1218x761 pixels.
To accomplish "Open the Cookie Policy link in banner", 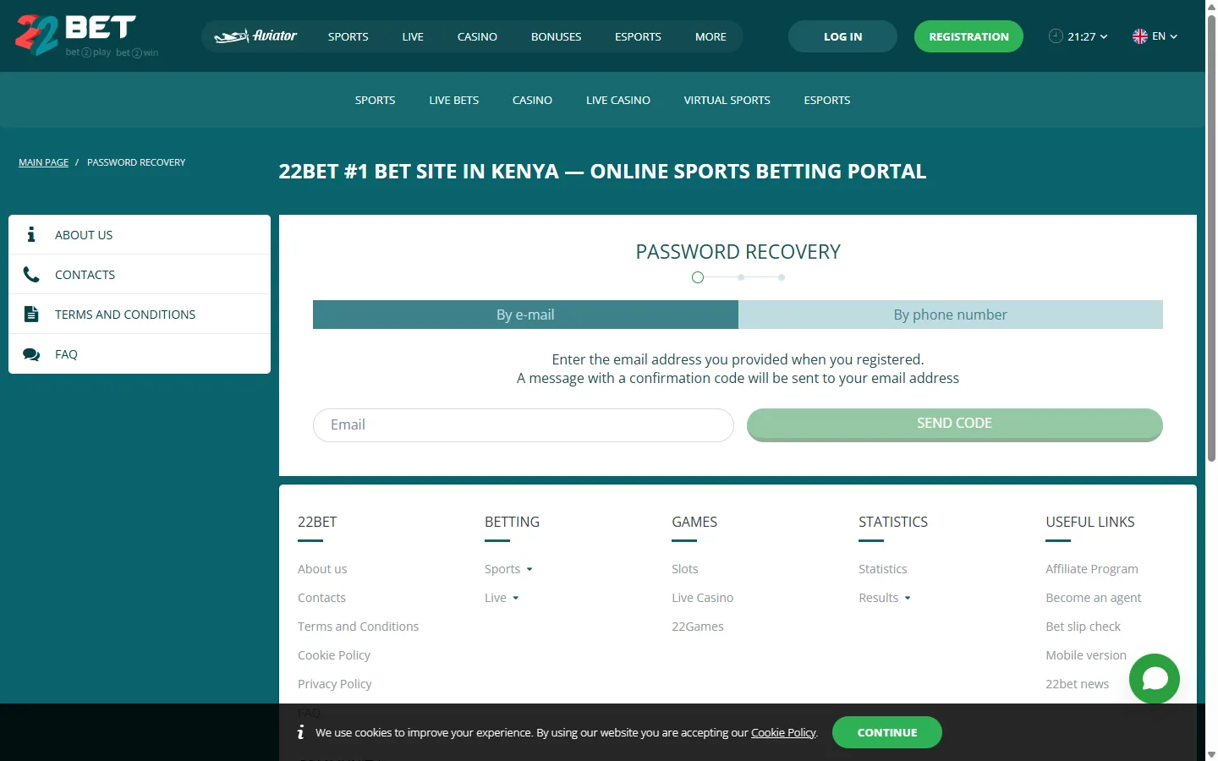I will click(x=783, y=732).
